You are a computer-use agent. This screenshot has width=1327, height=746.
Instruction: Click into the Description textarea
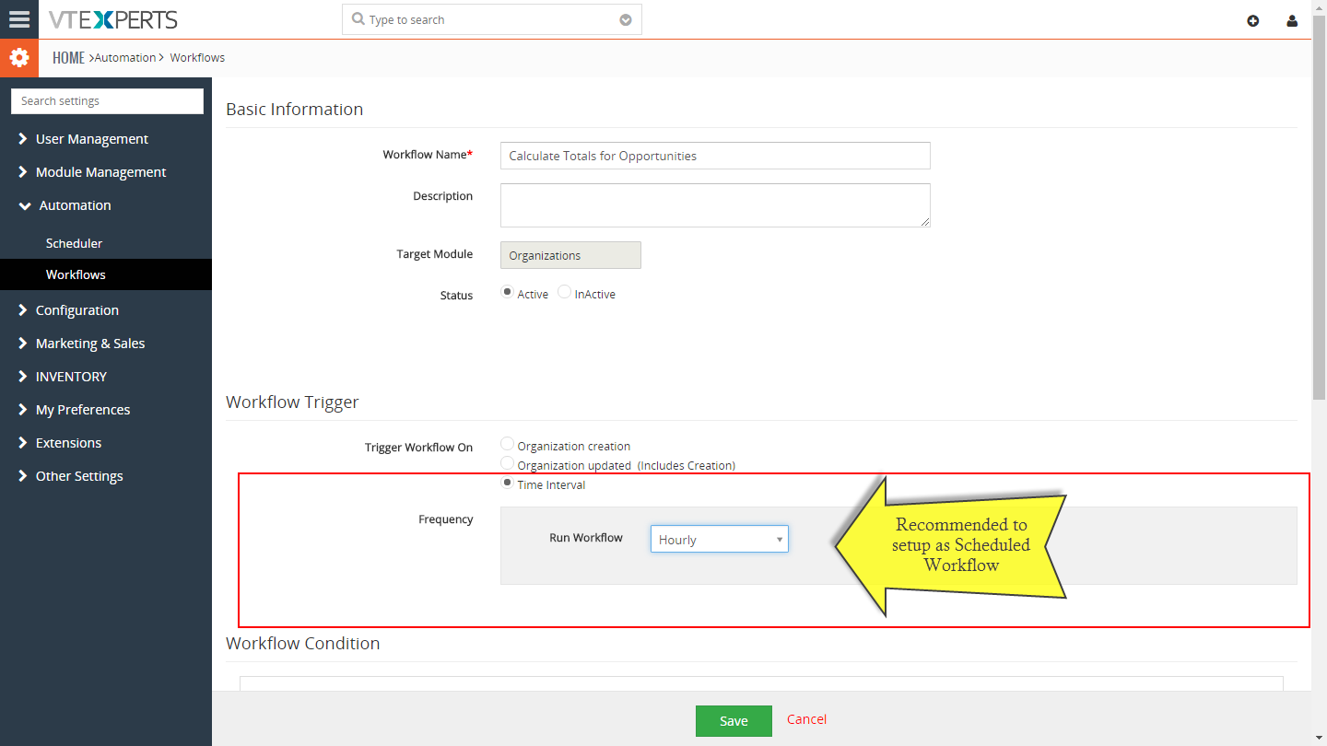pyautogui.click(x=715, y=205)
